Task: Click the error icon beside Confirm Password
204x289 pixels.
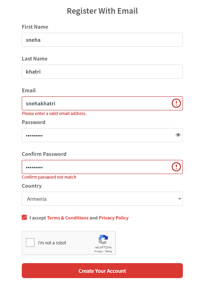Action: coord(176,167)
